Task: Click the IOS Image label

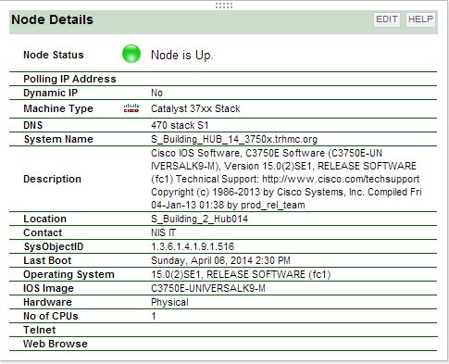Action: (48, 288)
